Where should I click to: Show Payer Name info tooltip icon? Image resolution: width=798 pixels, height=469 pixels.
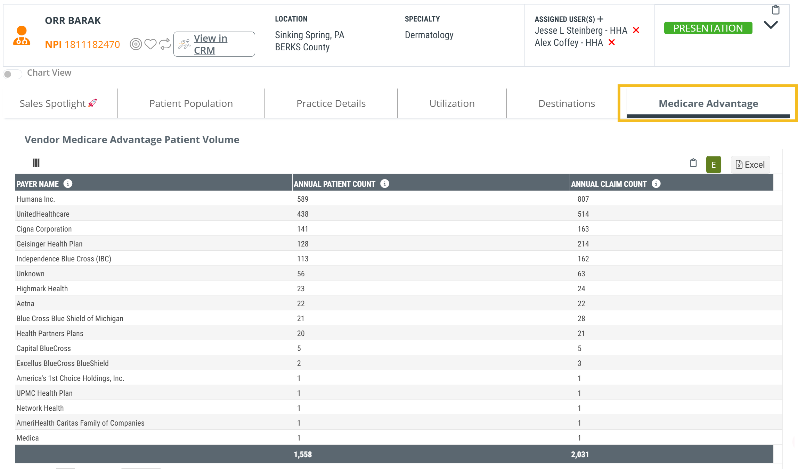click(x=68, y=184)
